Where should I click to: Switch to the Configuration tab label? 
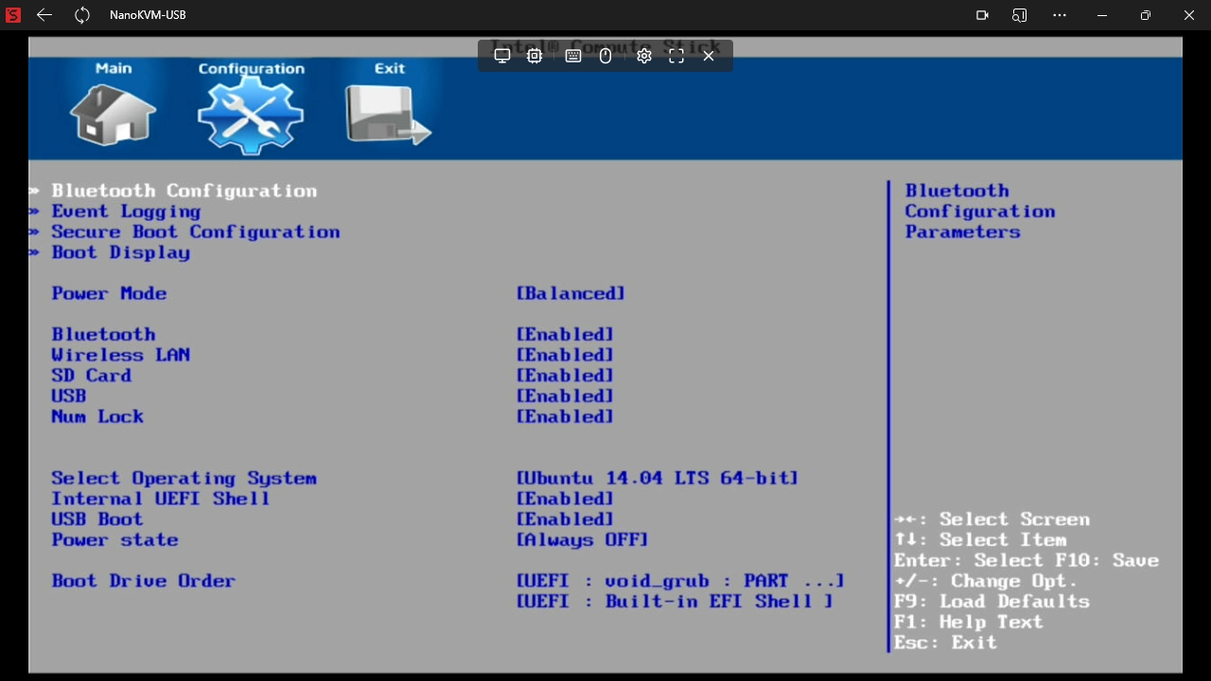click(252, 68)
